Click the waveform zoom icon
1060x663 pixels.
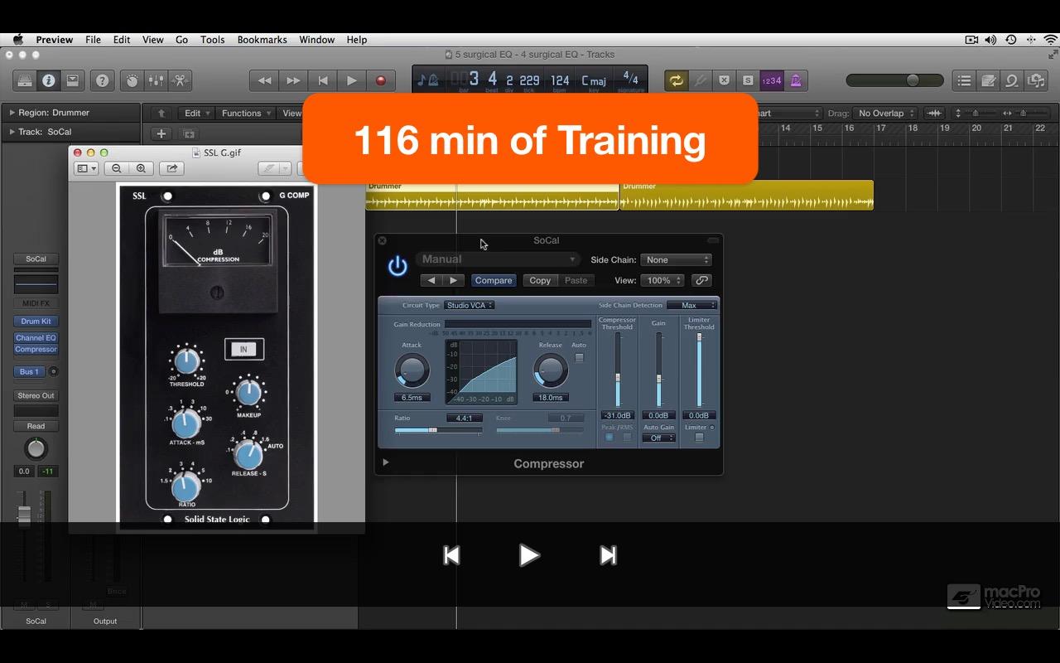pos(934,114)
